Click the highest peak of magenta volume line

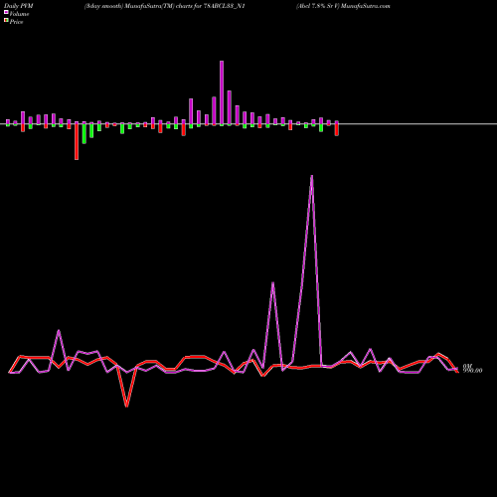pyautogui.click(x=312, y=176)
